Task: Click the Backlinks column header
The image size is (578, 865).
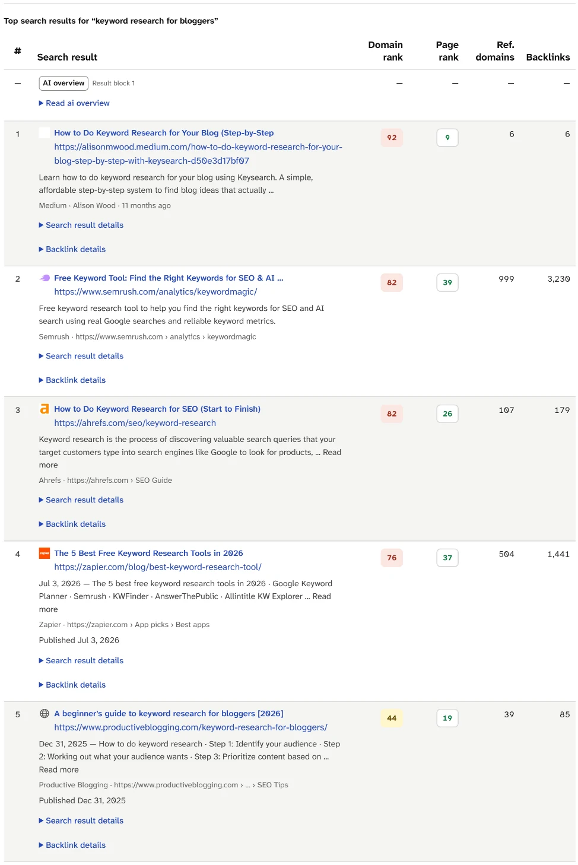Action: [548, 58]
